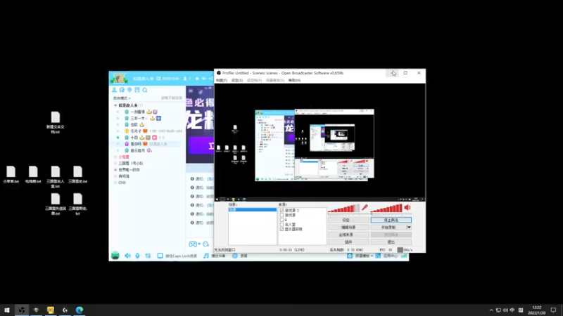This screenshot has width=563, height=316.
Task: Click the OBS stream preview area
Action: click(320, 143)
